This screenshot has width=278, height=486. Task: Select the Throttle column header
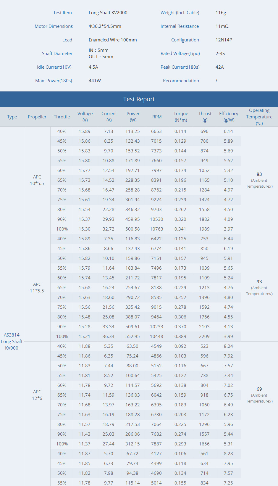tap(62, 117)
